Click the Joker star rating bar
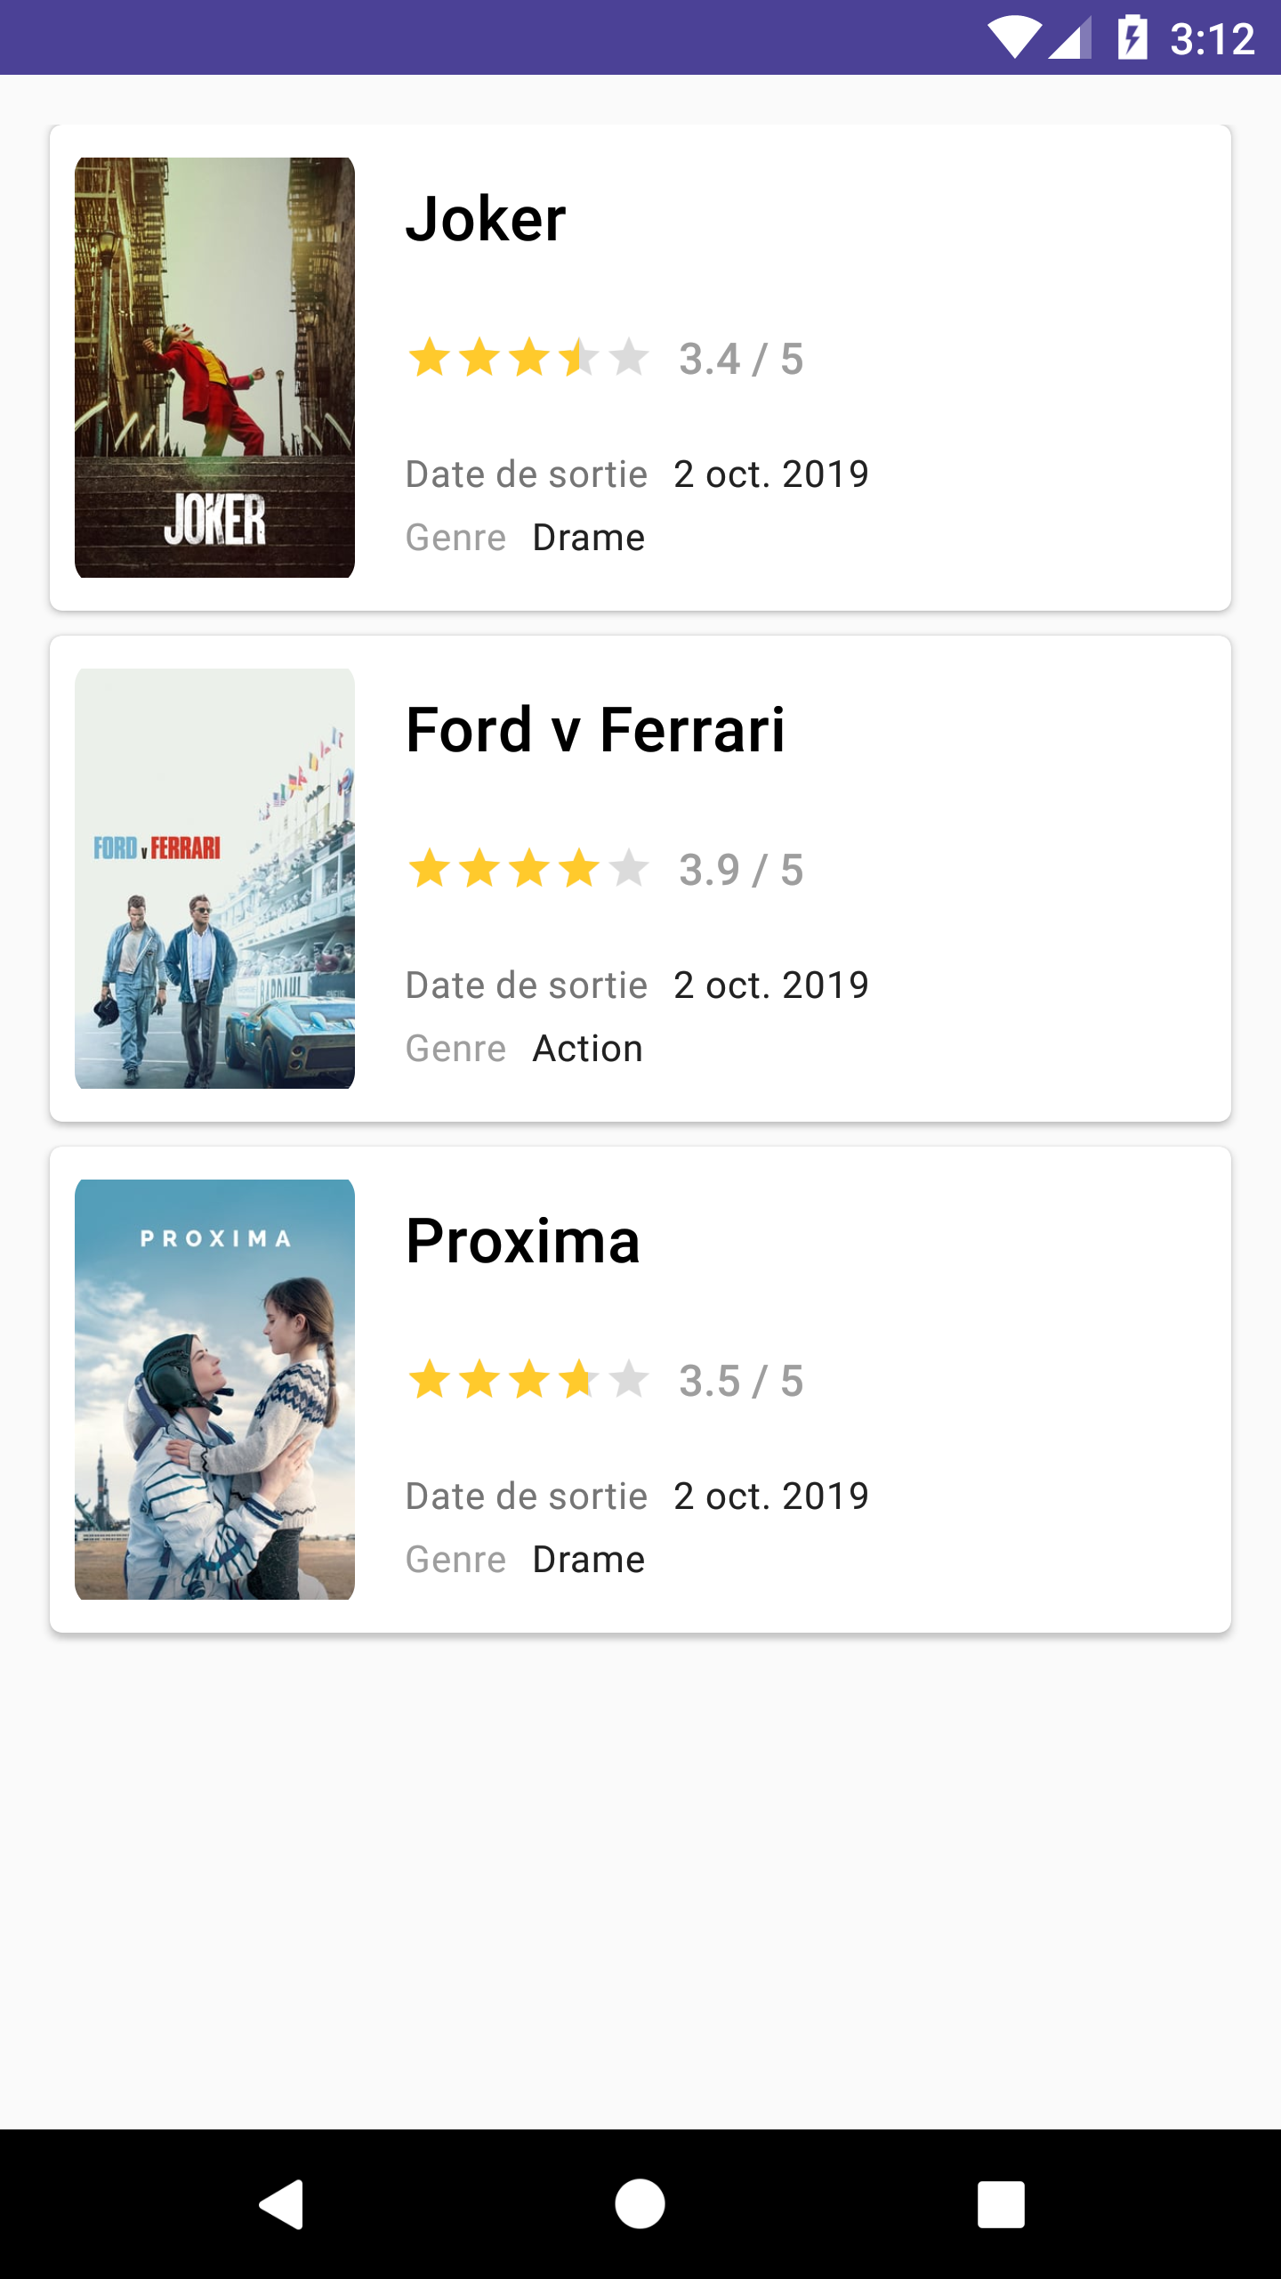Image resolution: width=1281 pixels, height=2279 pixels. pyautogui.click(x=528, y=358)
